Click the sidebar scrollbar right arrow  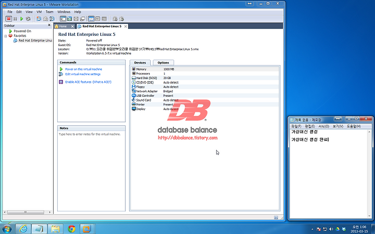click(x=49, y=212)
